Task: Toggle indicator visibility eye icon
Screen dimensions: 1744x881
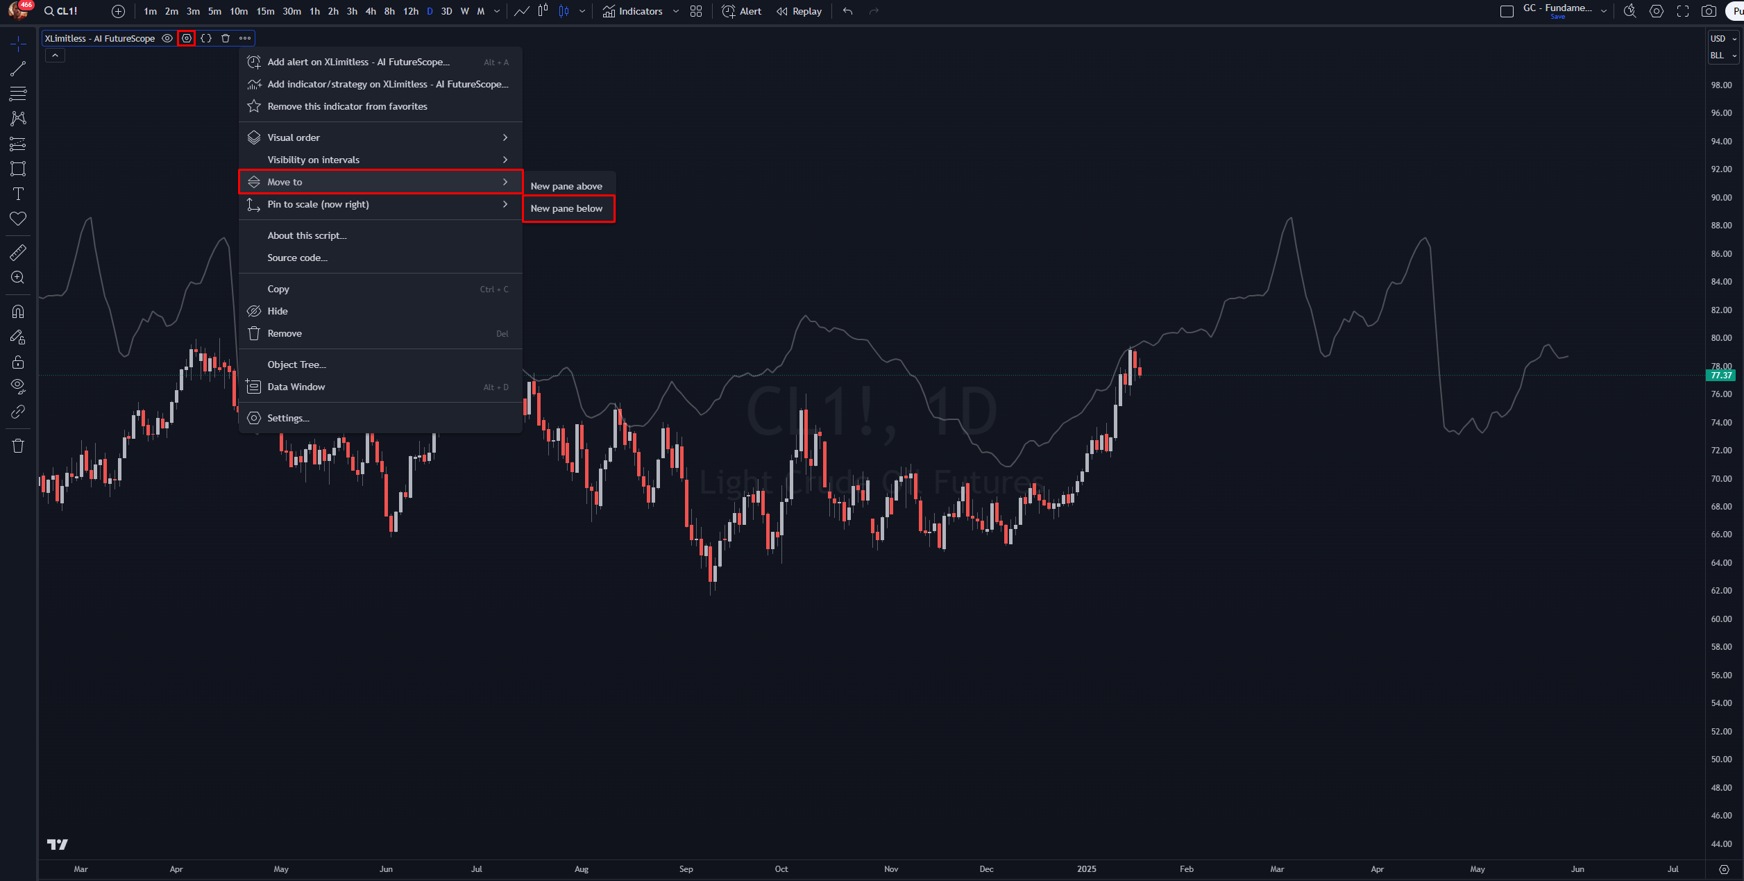Action: click(x=167, y=38)
